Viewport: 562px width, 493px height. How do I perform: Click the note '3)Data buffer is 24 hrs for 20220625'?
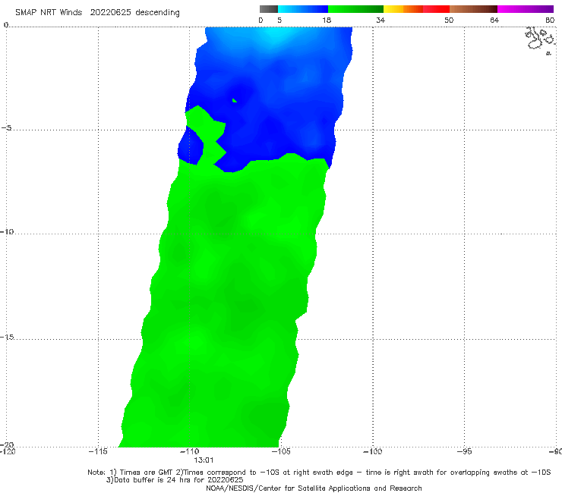175,480
